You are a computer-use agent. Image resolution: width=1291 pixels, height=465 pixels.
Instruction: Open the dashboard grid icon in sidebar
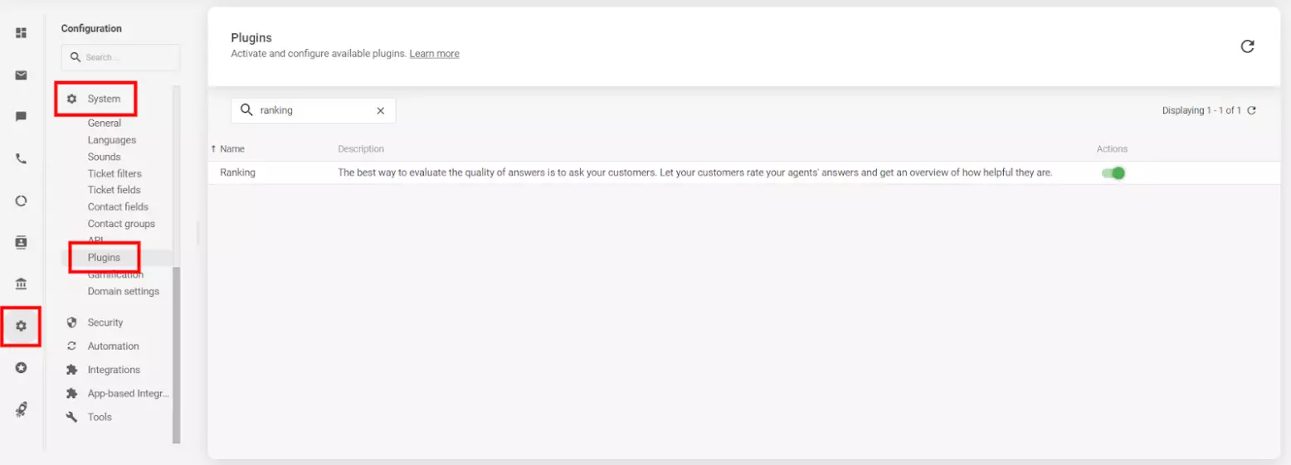22,33
